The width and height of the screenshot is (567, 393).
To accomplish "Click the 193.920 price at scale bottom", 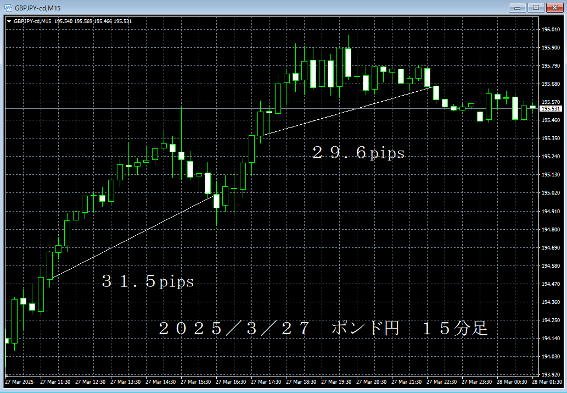I will pyautogui.click(x=551, y=375).
